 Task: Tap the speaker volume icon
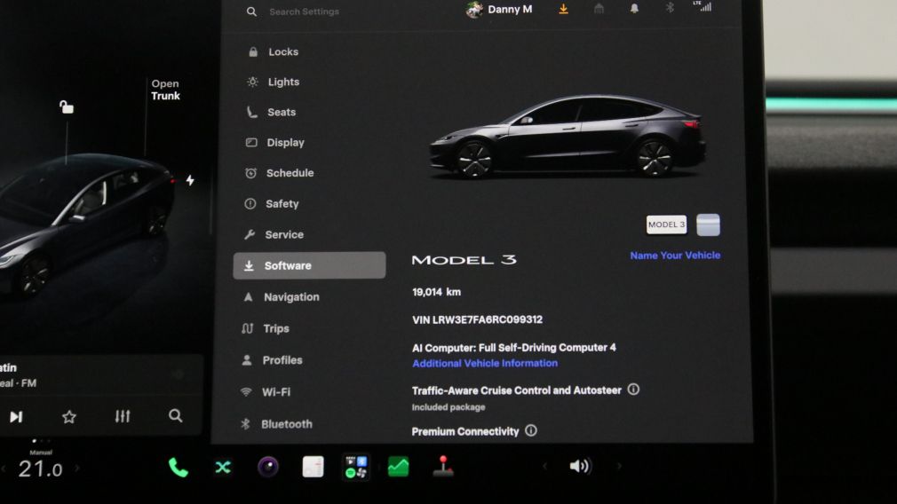click(579, 466)
